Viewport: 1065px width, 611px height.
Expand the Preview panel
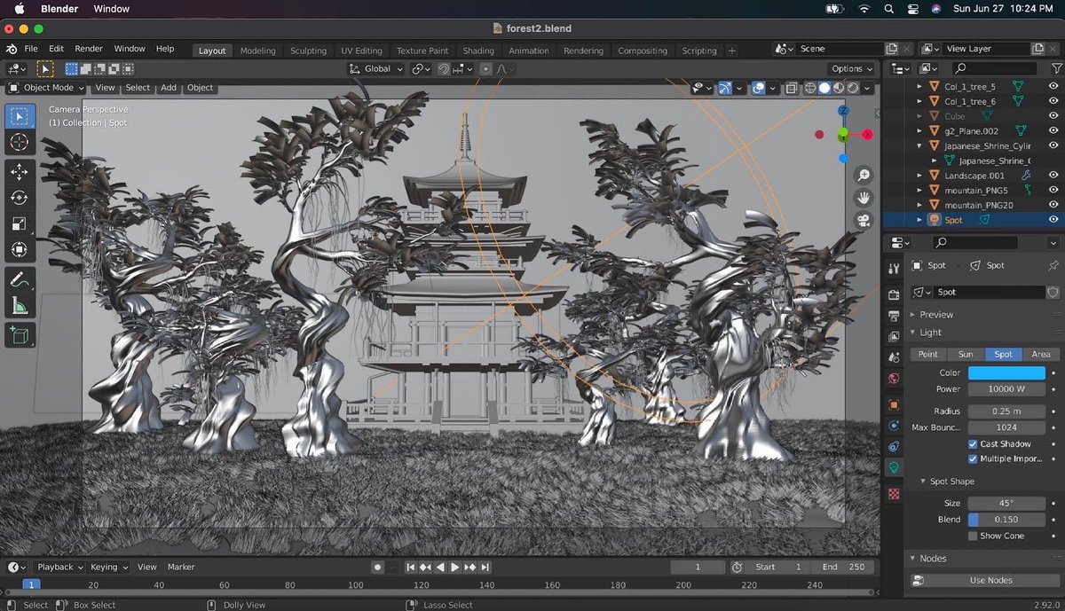click(x=914, y=315)
